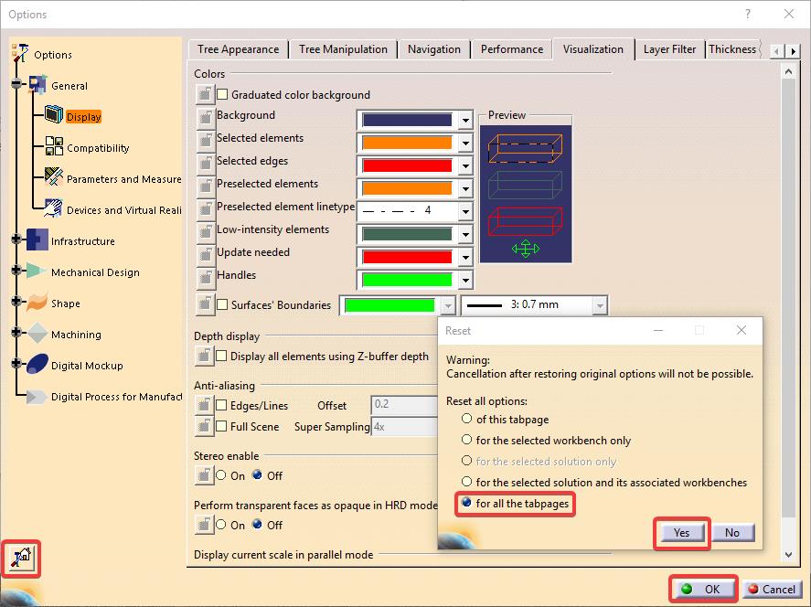The image size is (811, 607).
Task: Enable Full Scene anti-aliasing checkbox
Action: pos(221,426)
